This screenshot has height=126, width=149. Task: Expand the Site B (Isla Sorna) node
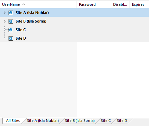(4, 21)
